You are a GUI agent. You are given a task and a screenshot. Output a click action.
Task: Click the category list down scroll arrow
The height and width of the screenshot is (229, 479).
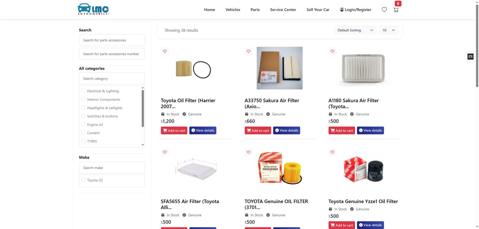pos(143,145)
